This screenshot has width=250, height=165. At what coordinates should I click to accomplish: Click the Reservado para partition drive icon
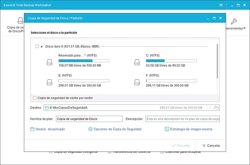[50, 62]
